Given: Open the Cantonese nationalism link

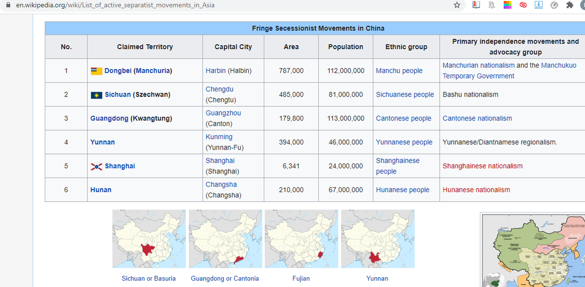Looking at the screenshot, I should pyautogui.click(x=477, y=118).
